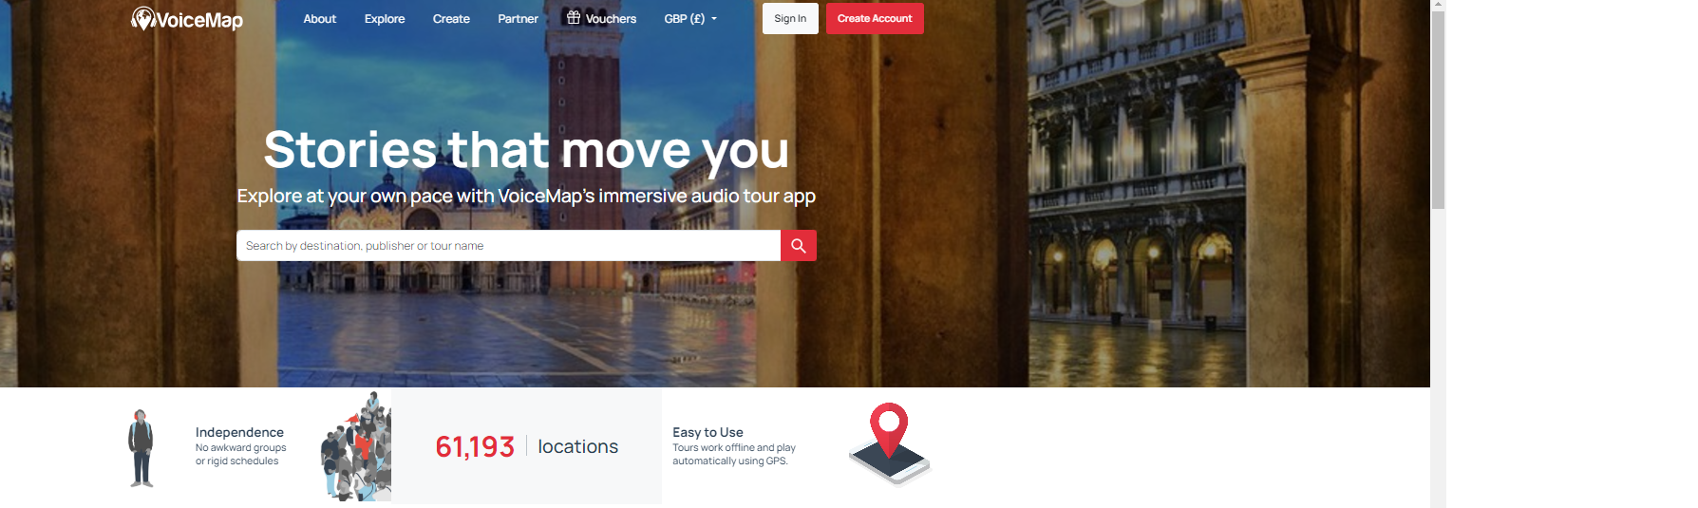Click the Vouchers gift box icon
The height and width of the screenshot is (508, 1698).
[x=574, y=17]
